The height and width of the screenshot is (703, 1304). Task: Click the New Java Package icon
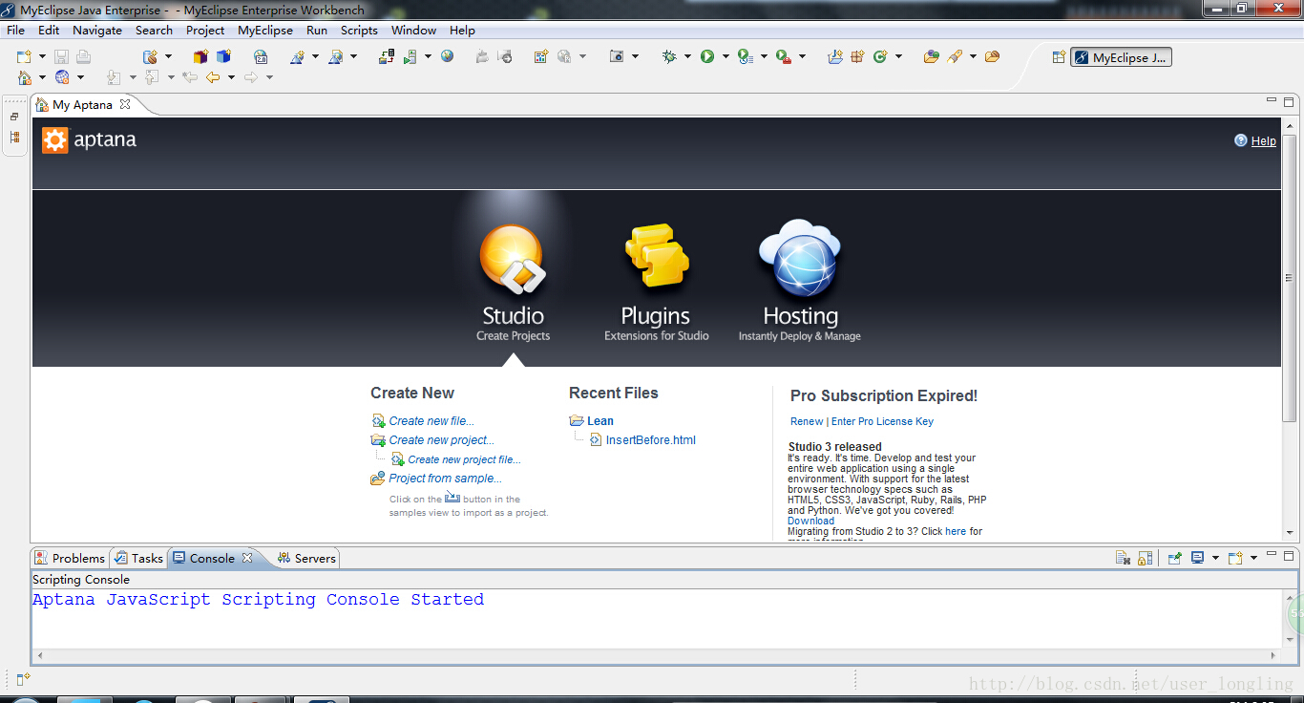point(857,57)
